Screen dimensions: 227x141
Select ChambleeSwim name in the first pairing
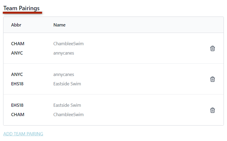tap(68, 44)
